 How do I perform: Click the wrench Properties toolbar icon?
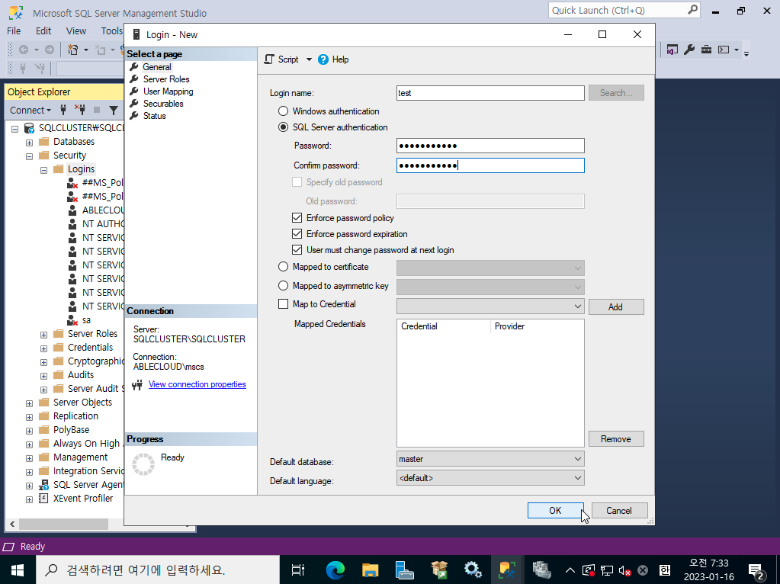[x=689, y=50]
